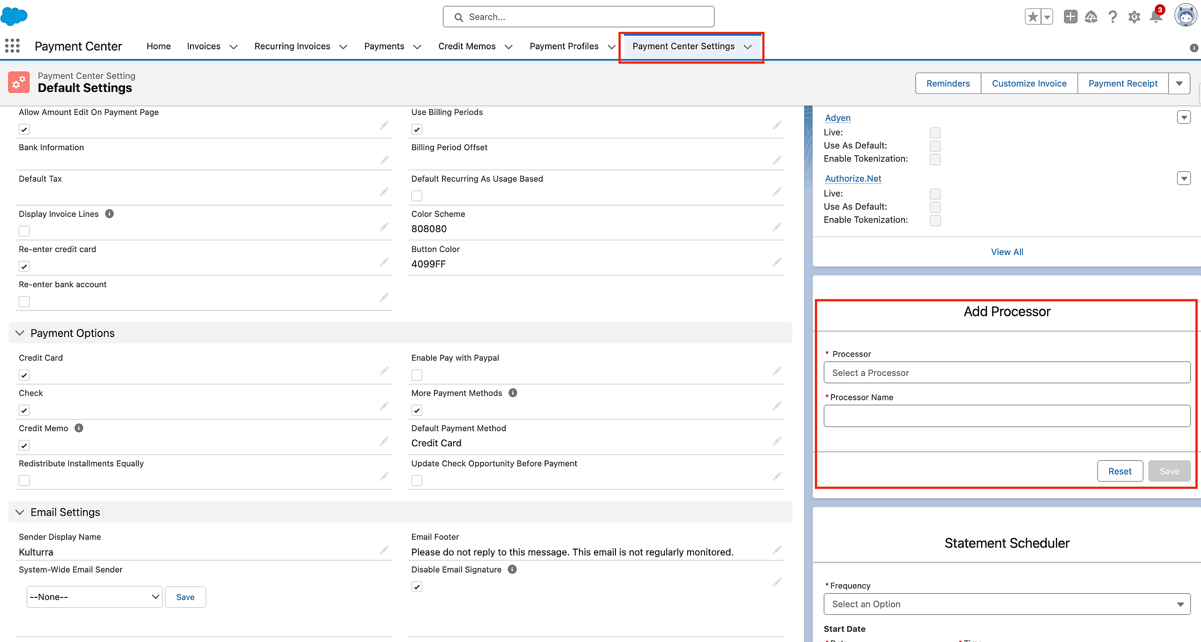Screen dimensions: 1201x642
Task: Edit the Color Scheme pencil icon
Action: 777,227
